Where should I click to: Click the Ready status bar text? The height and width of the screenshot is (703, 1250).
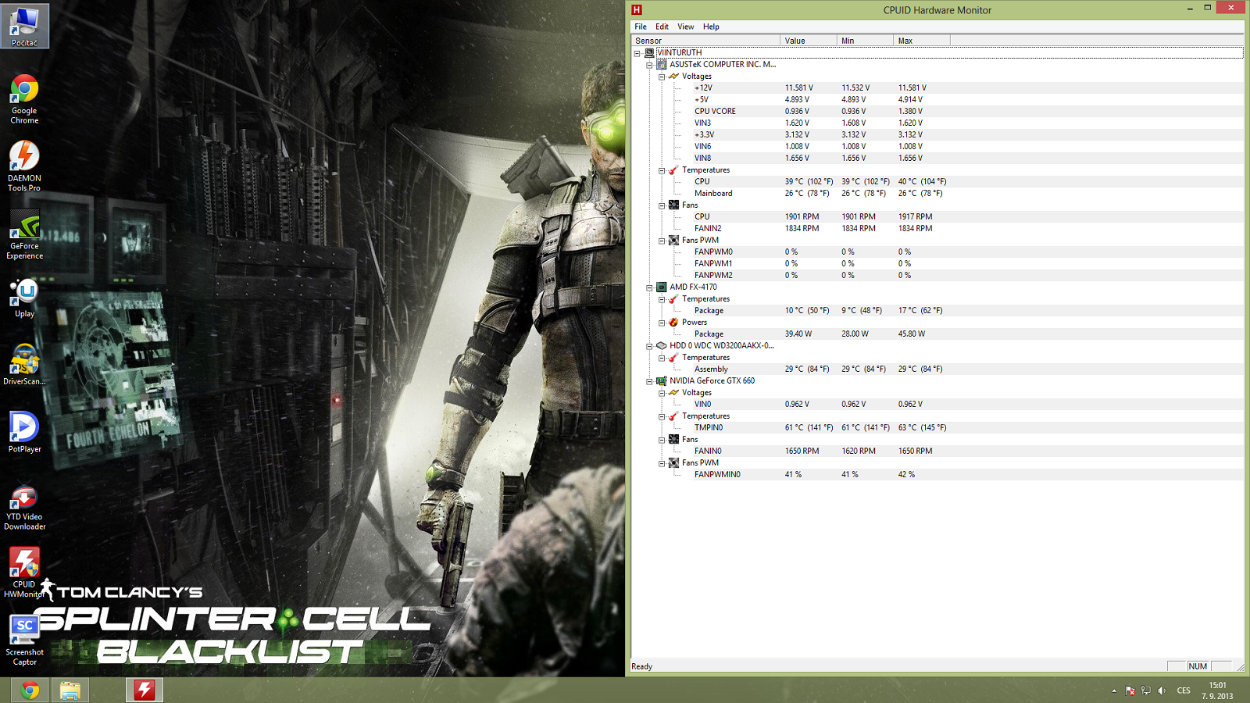[x=641, y=666]
